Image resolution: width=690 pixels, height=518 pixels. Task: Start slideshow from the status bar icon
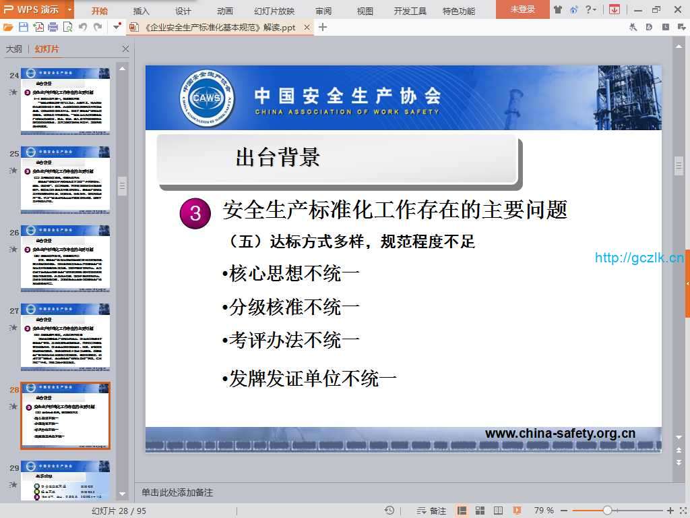[517, 511]
